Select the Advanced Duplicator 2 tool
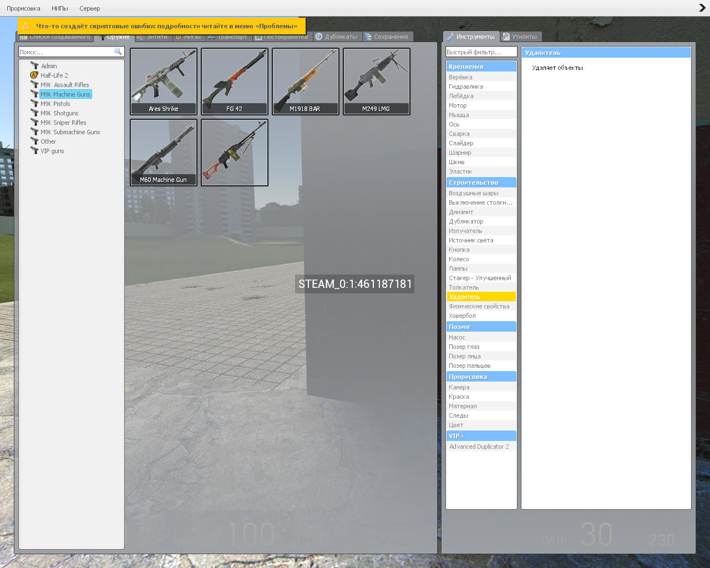 coord(481,447)
